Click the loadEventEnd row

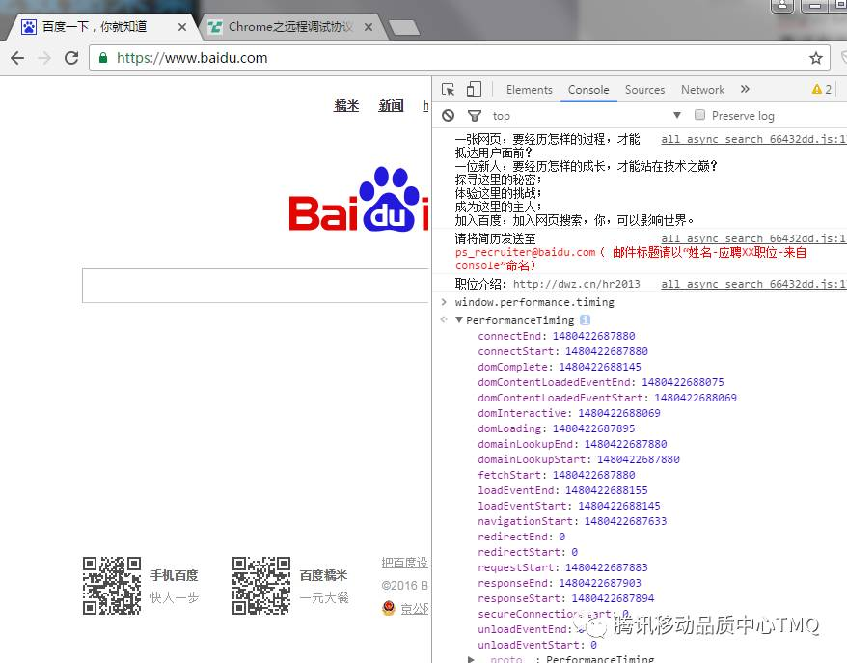(x=562, y=490)
